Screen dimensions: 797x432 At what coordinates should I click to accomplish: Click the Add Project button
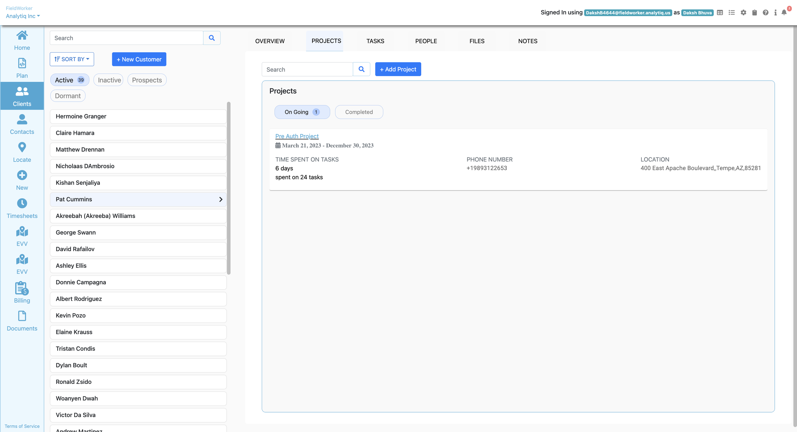(x=398, y=69)
